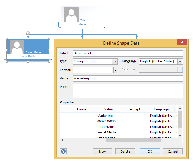Click the Format picker arrow button
Viewport: 193px width, 165px height.
point(115,70)
